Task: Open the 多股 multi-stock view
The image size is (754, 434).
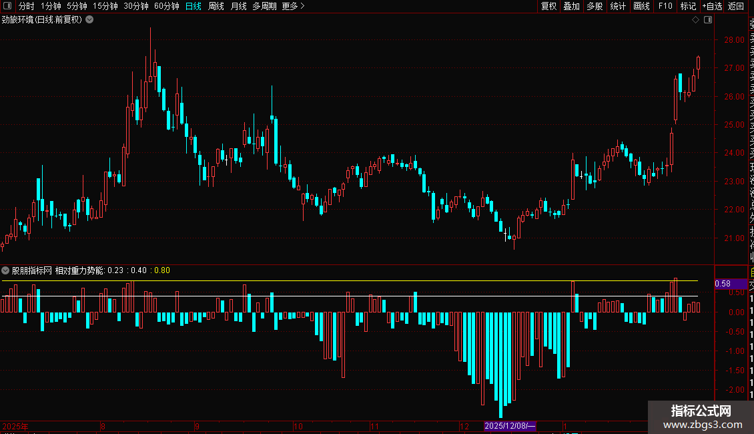Action: [595, 6]
